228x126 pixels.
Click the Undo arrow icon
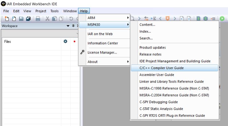pos(71,19)
